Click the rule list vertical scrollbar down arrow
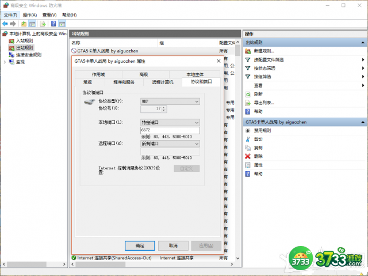Image resolution: width=368 pixels, height=276 pixels. [x=237, y=258]
